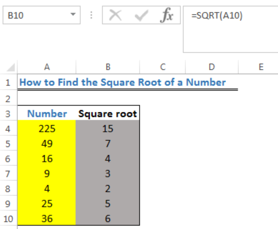Select the gray cell containing 15
The height and width of the screenshot is (229, 278).
[x=108, y=129]
